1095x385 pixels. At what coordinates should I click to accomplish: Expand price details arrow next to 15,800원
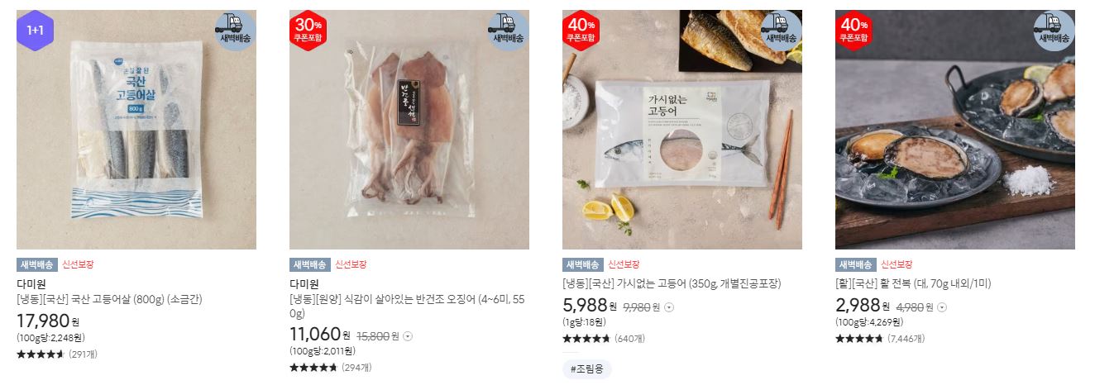click(407, 336)
